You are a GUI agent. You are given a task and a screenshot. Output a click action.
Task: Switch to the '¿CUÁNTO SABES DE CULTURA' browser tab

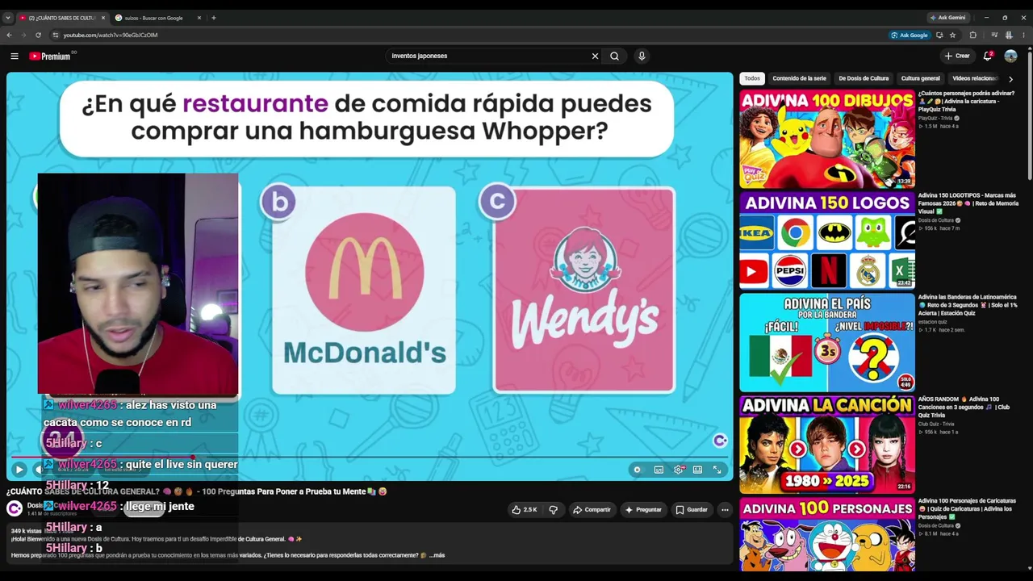[x=62, y=18]
